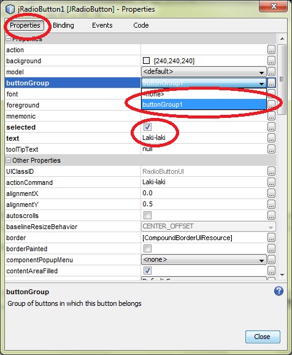Uncheck the contentAreaFilled checkbox
Viewport: 292px width, 355px height.
147,271
